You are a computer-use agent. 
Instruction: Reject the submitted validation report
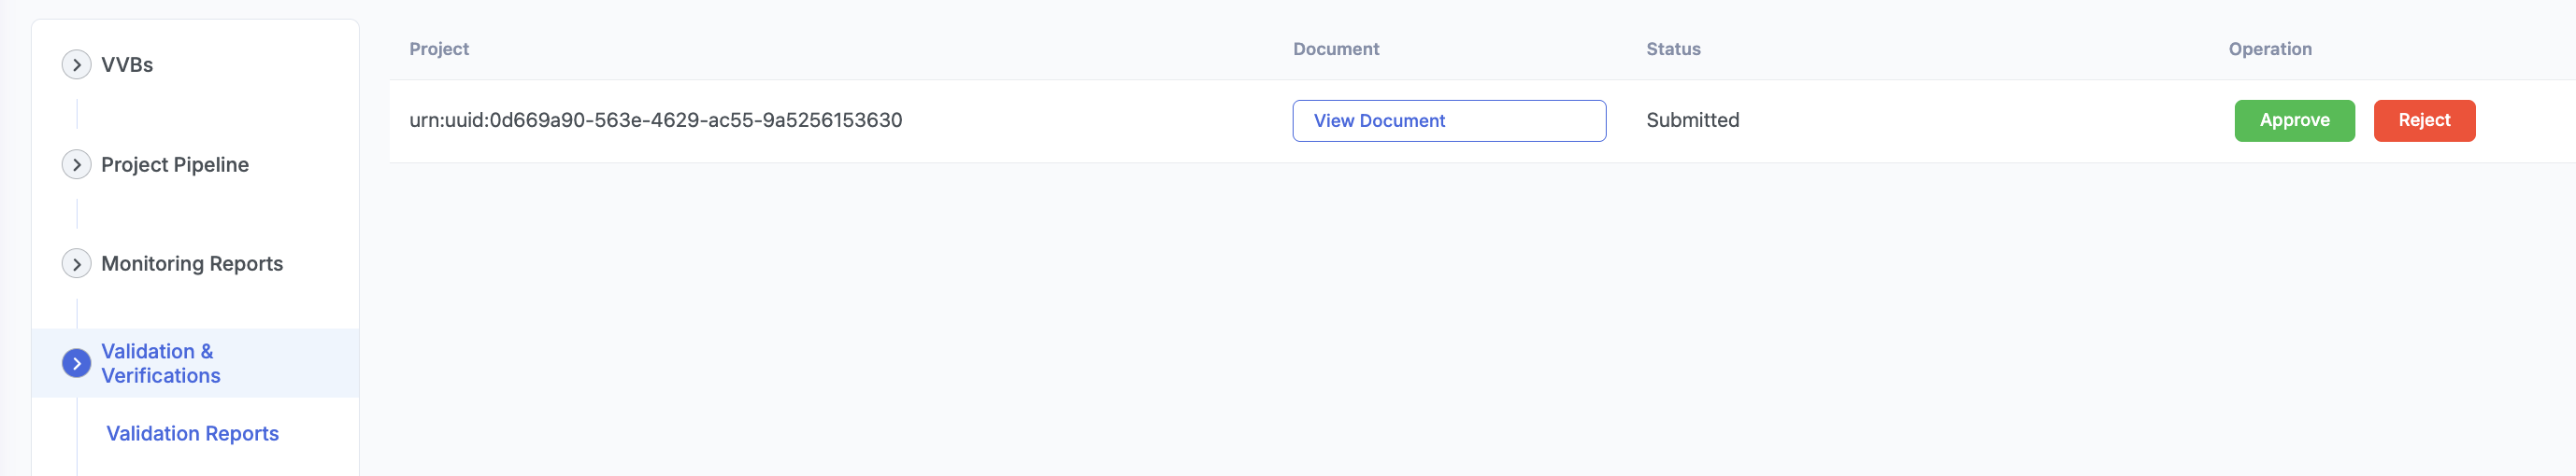(2424, 120)
